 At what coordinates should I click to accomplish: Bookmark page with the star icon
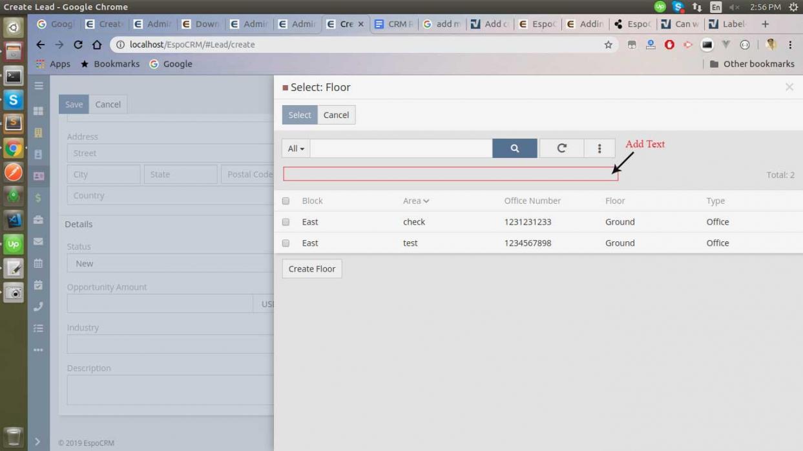pos(608,45)
